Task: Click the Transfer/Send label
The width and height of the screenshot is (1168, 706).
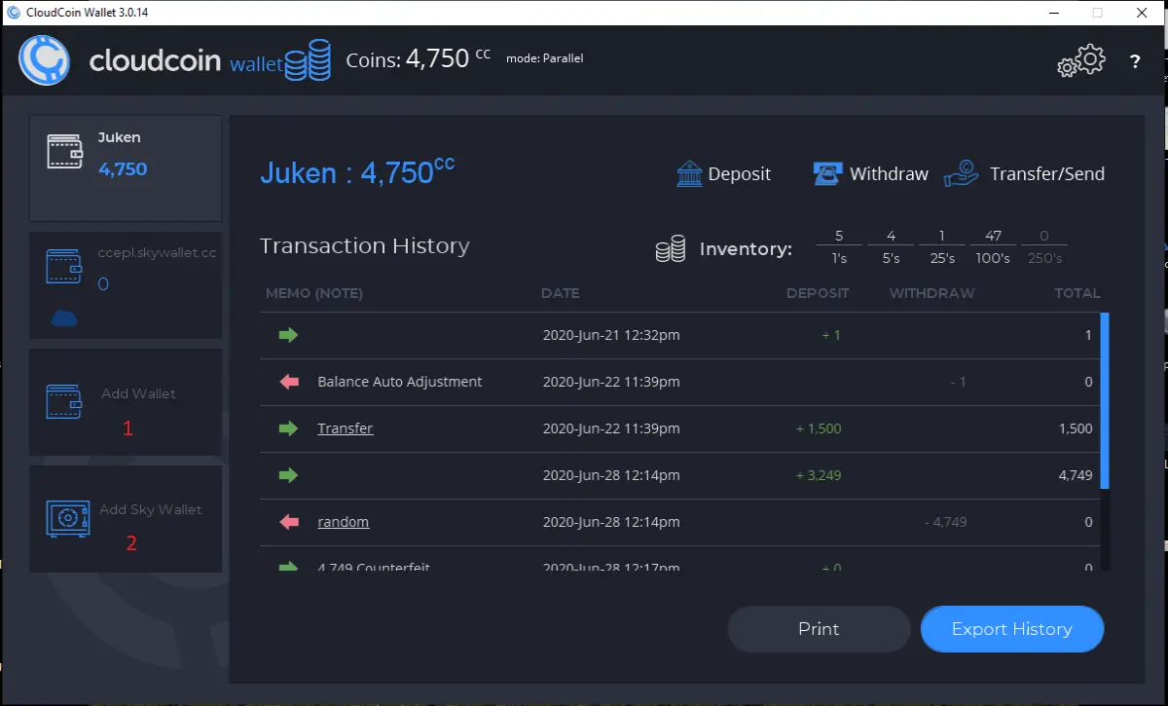Action: tap(1047, 174)
